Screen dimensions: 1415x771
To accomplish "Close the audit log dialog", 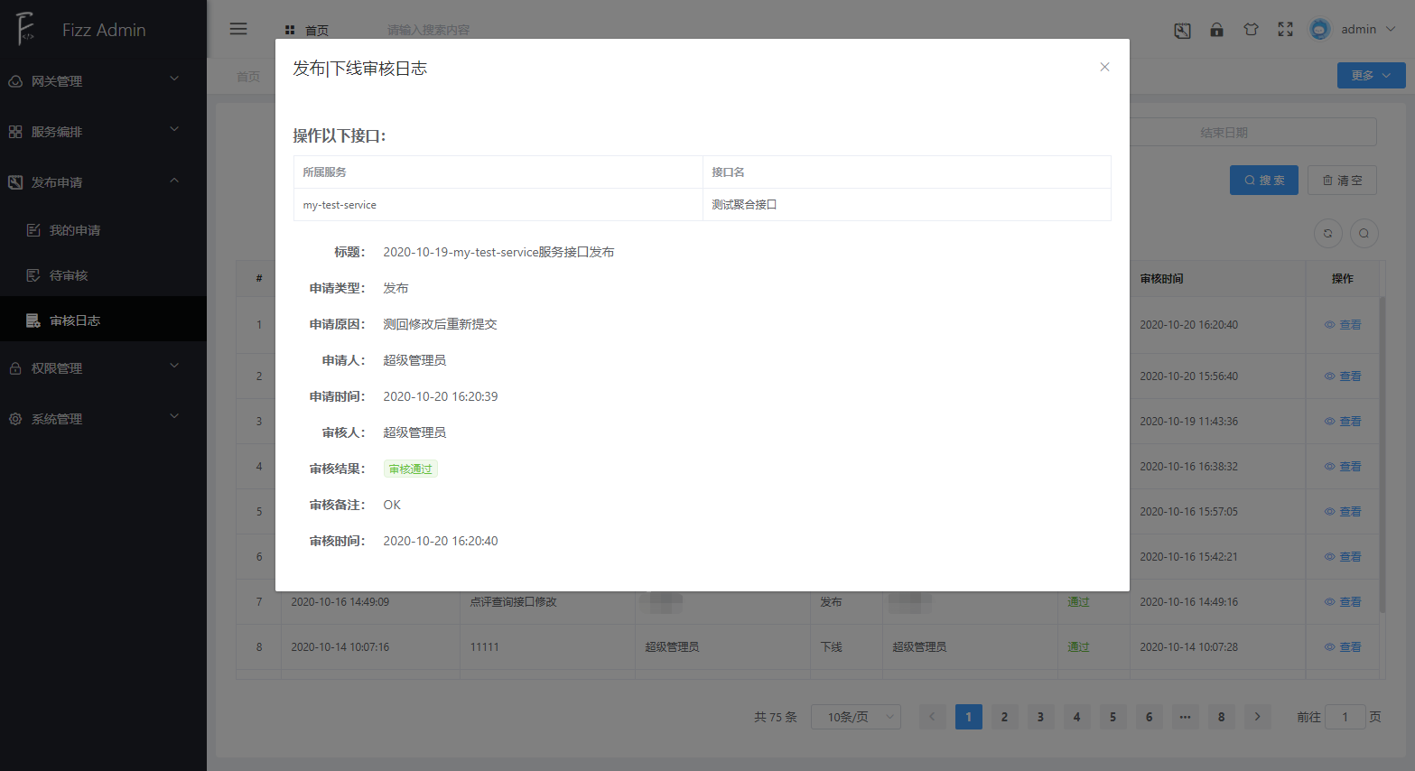I will [1104, 67].
